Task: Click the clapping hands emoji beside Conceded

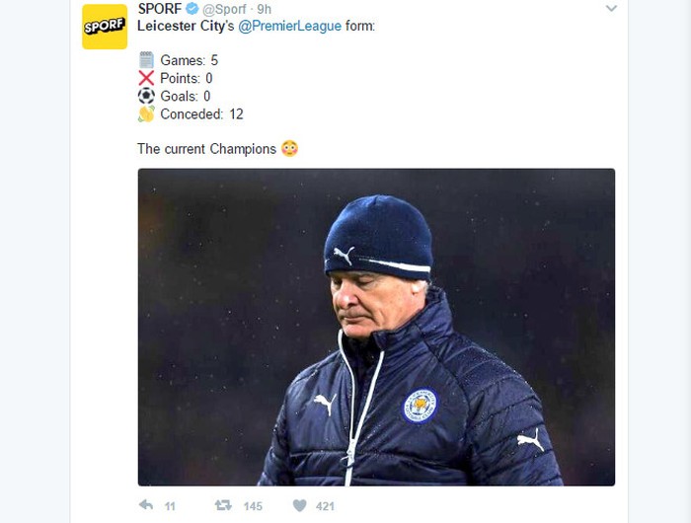Action: coord(147,113)
